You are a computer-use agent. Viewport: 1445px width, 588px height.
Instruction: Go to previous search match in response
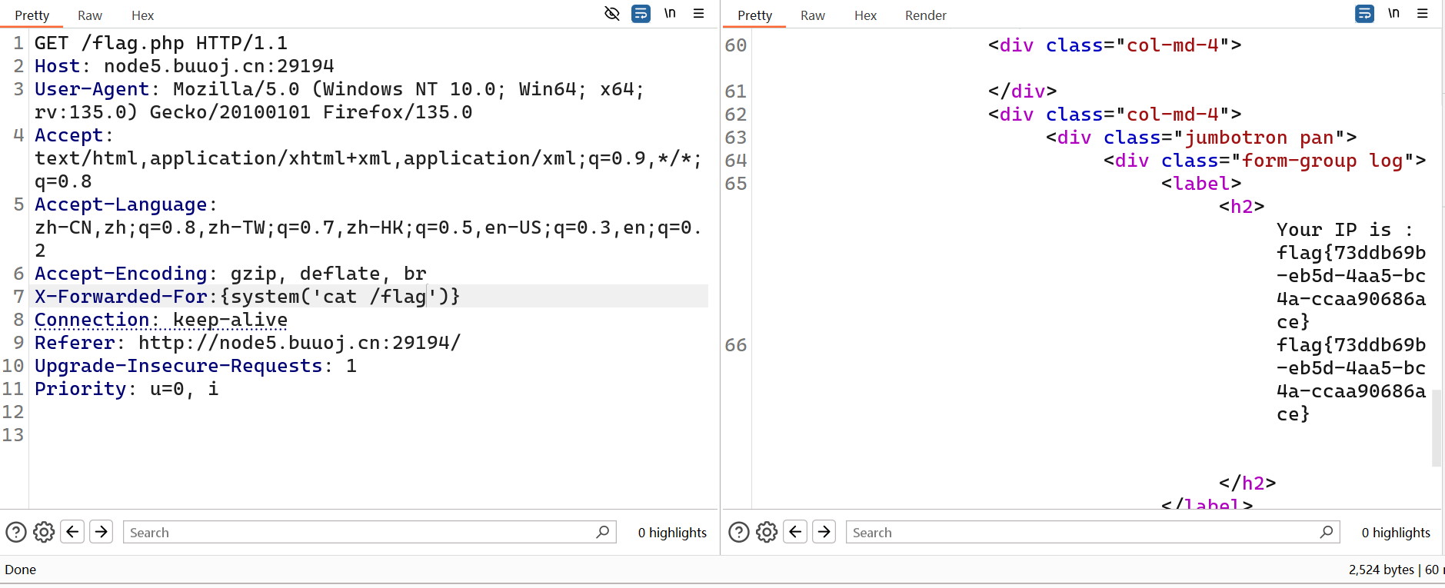point(795,532)
